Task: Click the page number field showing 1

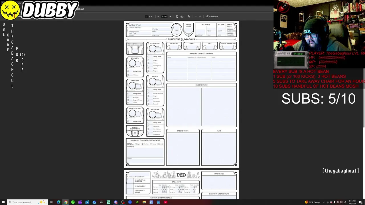Action: click(147, 17)
